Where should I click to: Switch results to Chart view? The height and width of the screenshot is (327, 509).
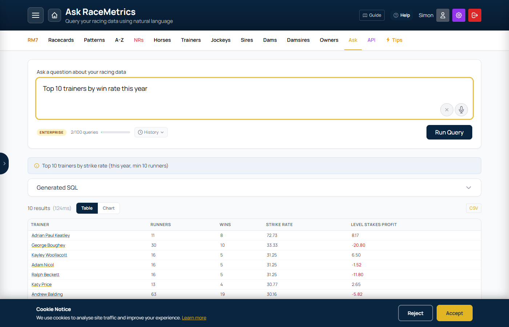(x=108, y=208)
